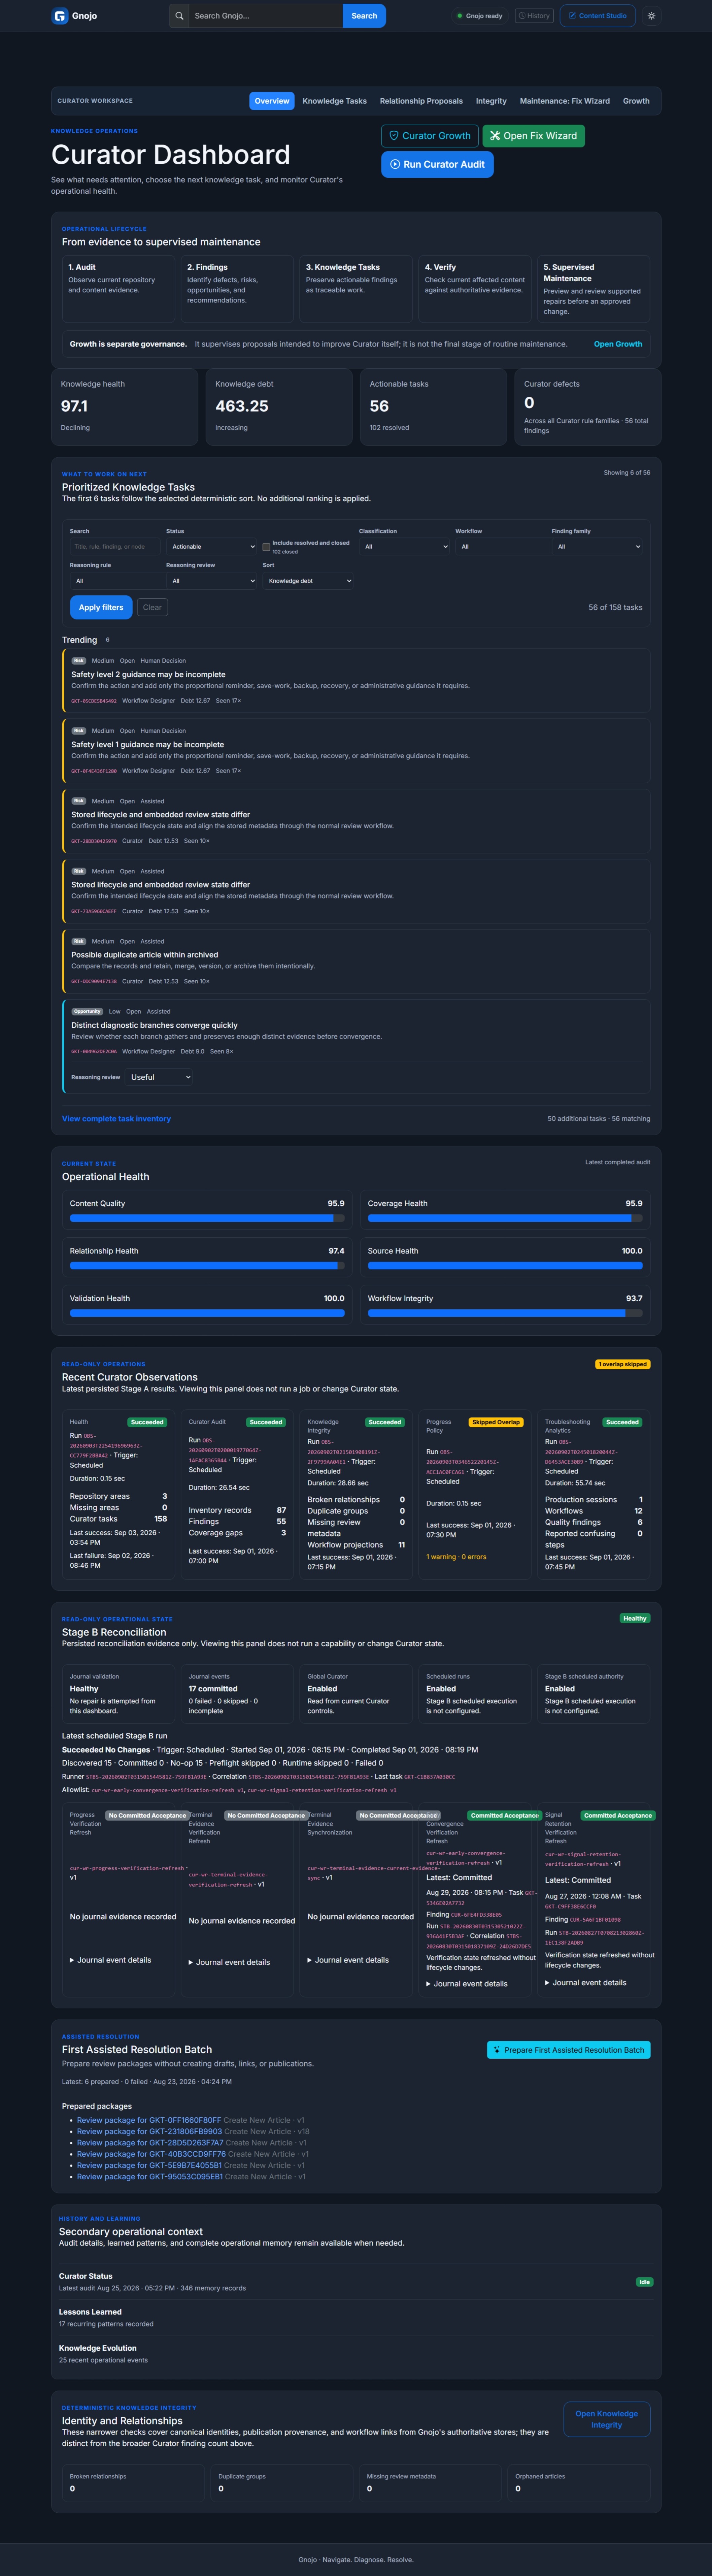Open Review package for GKT-40B3CCD9FF76

[x=151, y=2154]
